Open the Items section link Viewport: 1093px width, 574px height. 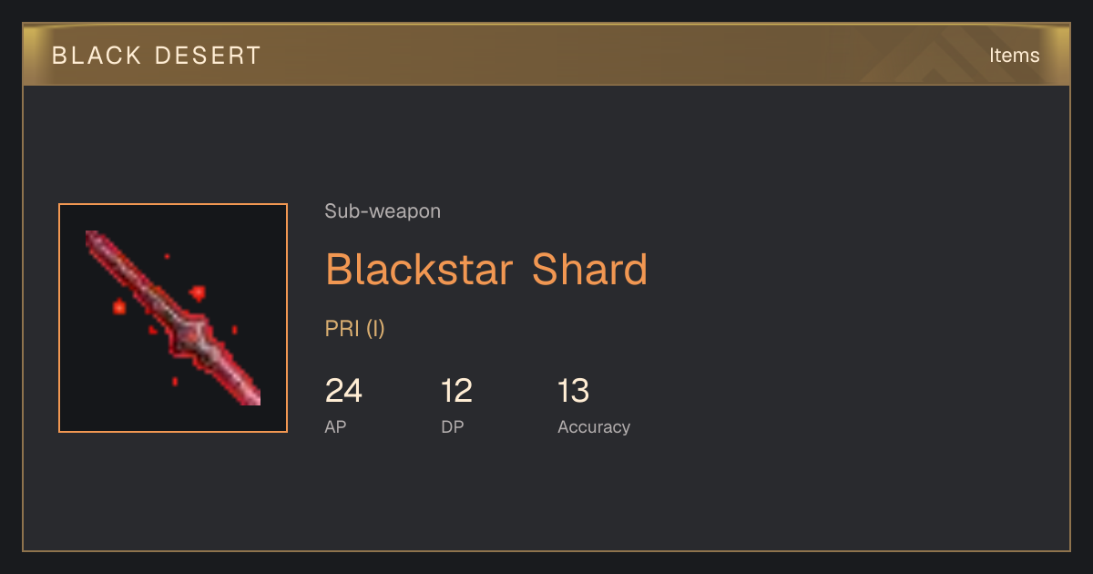[x=1014, y=55]
